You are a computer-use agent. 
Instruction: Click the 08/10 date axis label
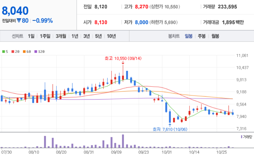pyautogui.click(x=34, y=152)
